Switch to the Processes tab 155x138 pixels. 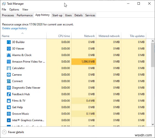pos(8,15)
